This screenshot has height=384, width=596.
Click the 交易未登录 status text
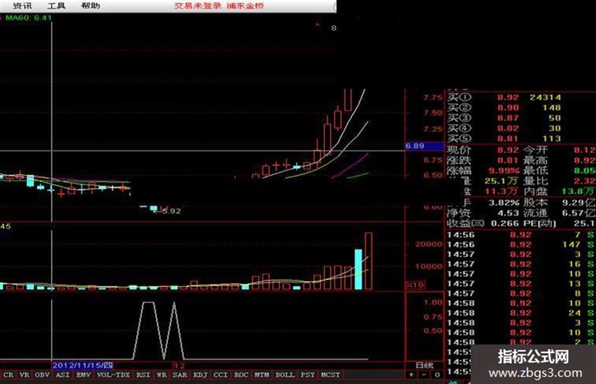197,6
